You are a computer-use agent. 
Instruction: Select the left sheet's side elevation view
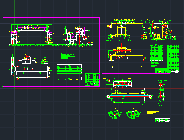[x=76, y=35]
